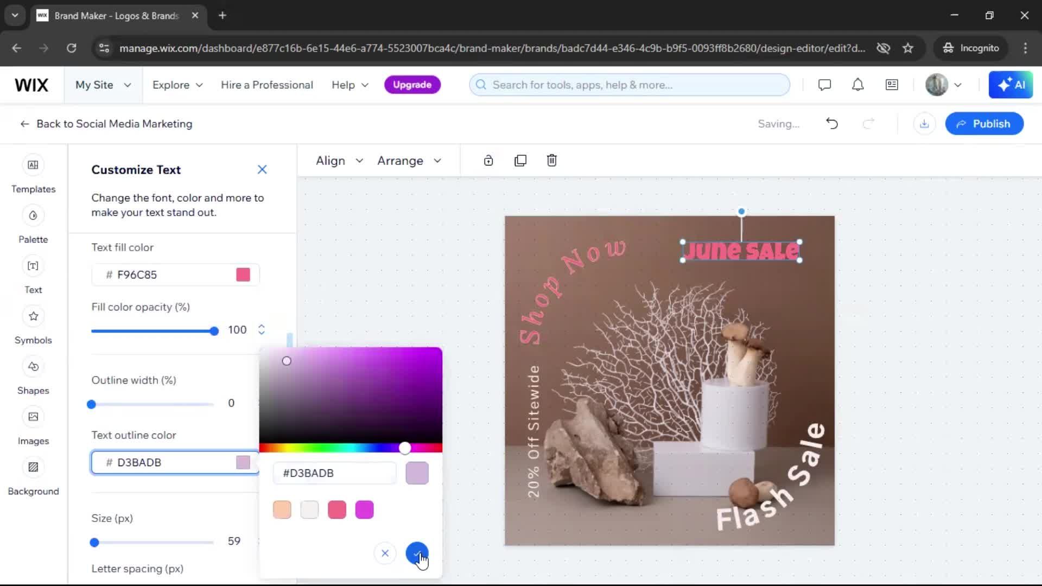Image resolution: width=1042 pixels, height=586 pixels.
Task: Reload the browser page
Action: click(71, 48)
